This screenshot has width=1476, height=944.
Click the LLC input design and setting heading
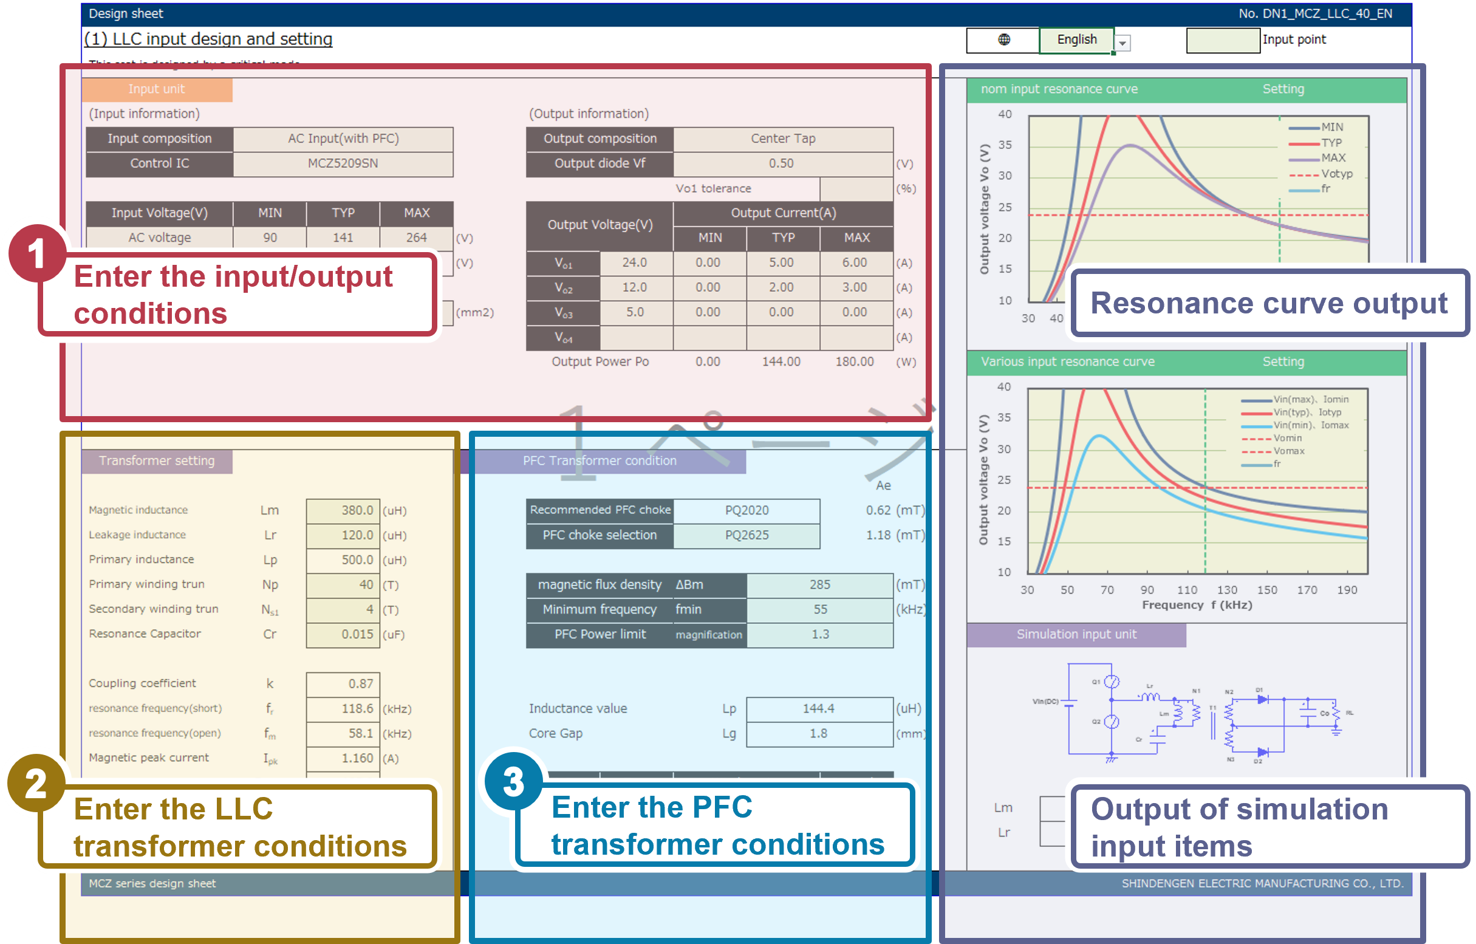208,39
